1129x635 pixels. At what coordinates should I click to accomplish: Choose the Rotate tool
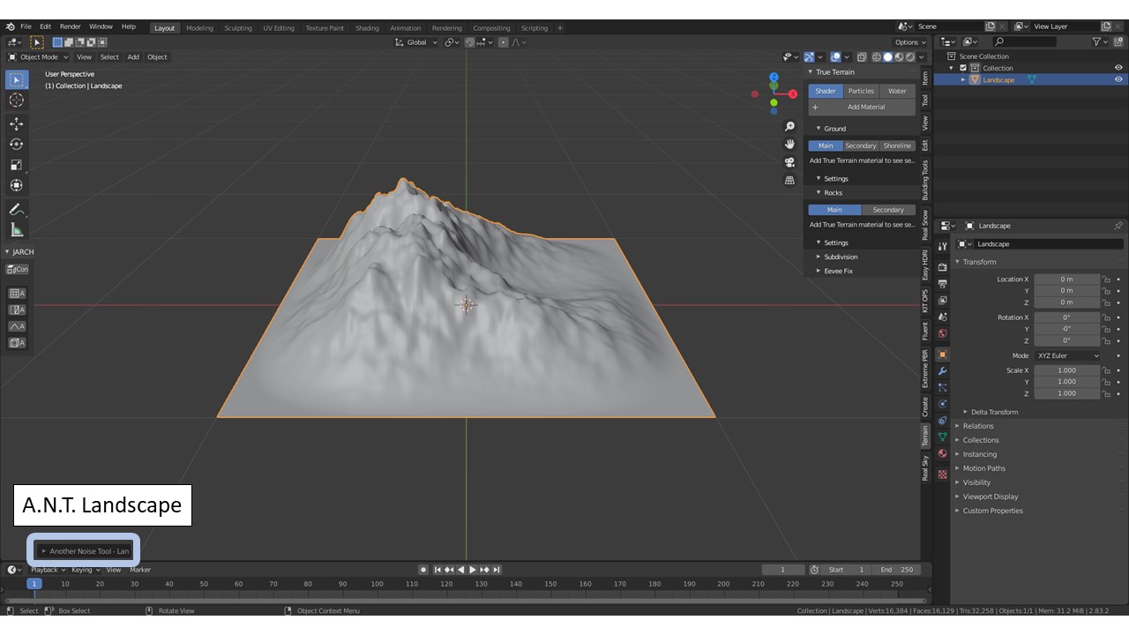click(x=17, y=144)
